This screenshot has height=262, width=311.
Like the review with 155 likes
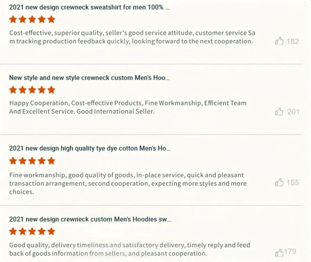click(x=279, y=182)
